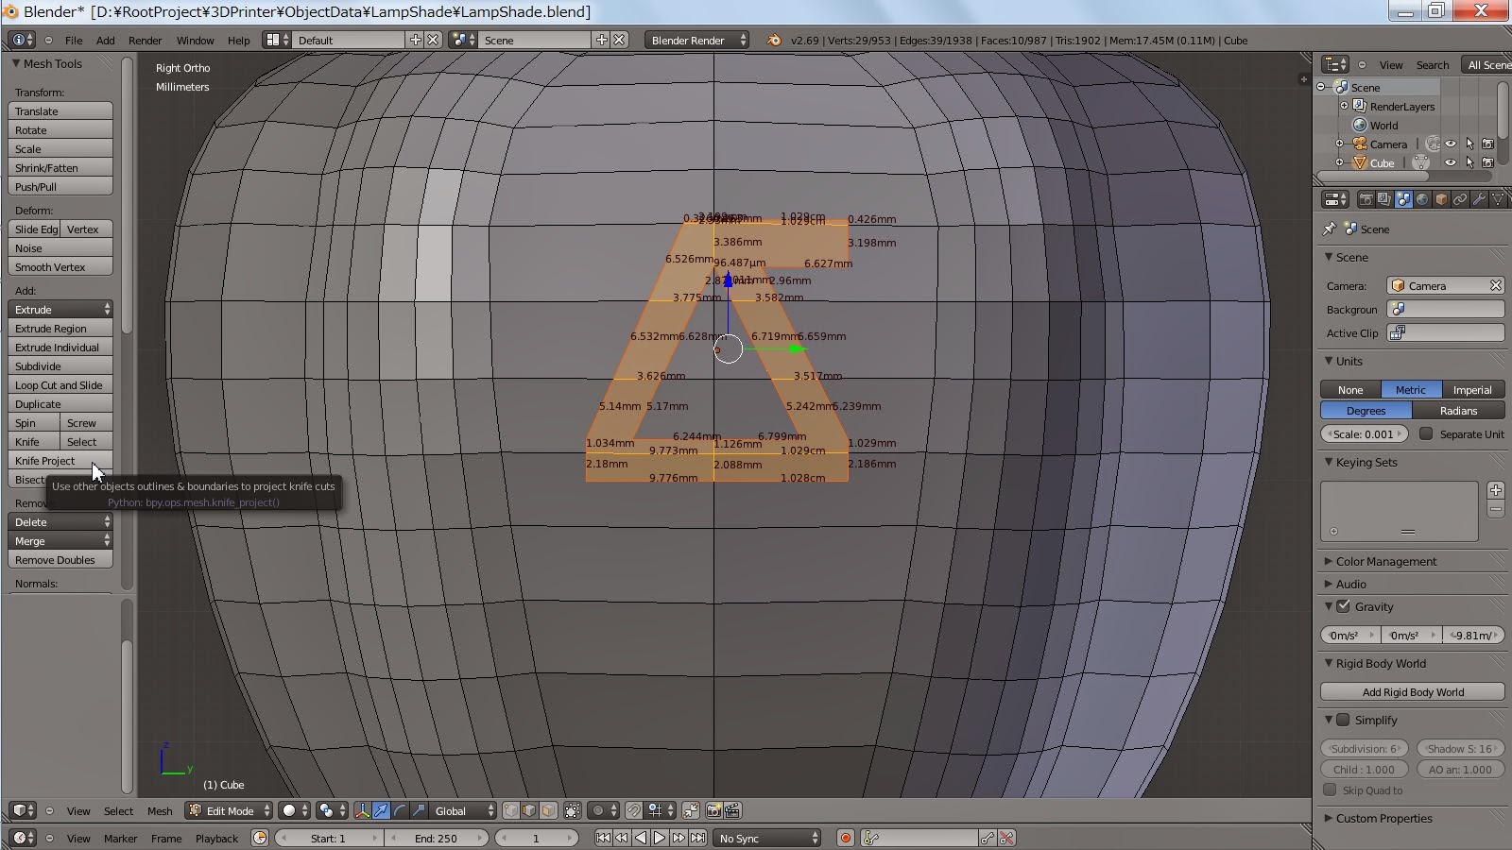Enable proportional editing icon in 3D header
Screen dimensions: 1512x850
pyautogui.click(x=598, y=811)
